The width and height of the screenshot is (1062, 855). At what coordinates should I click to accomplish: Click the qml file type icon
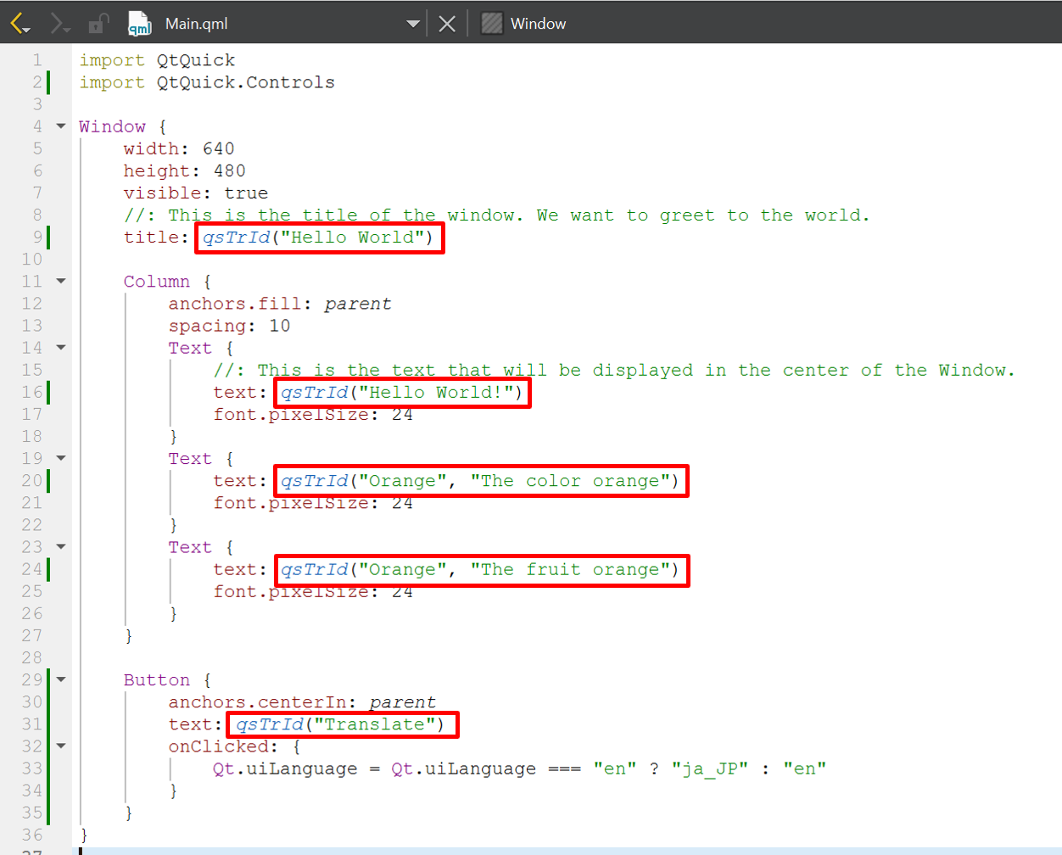(x=139, y=24)
